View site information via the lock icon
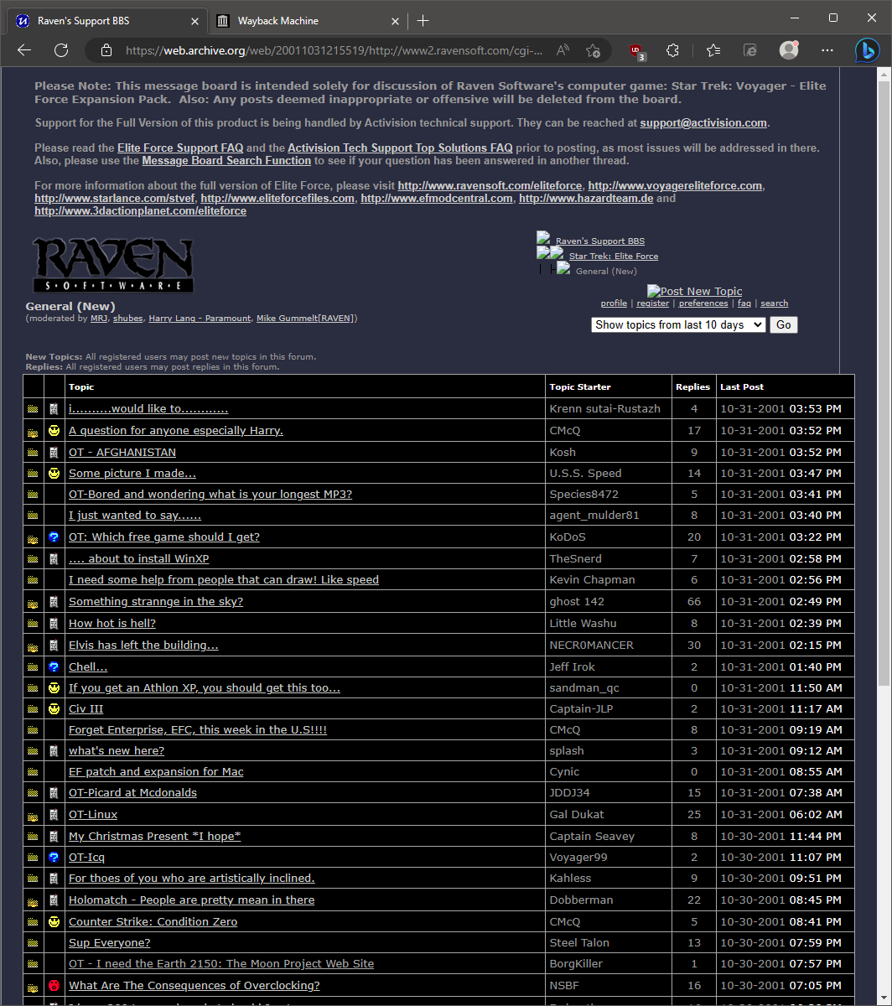This screenshot has width=892, height=1006. (106, 50)
